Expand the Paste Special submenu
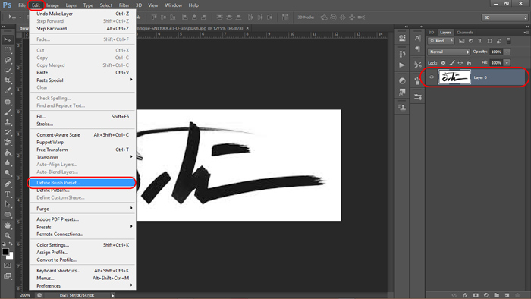531x299 pixels. click(82, 80)
